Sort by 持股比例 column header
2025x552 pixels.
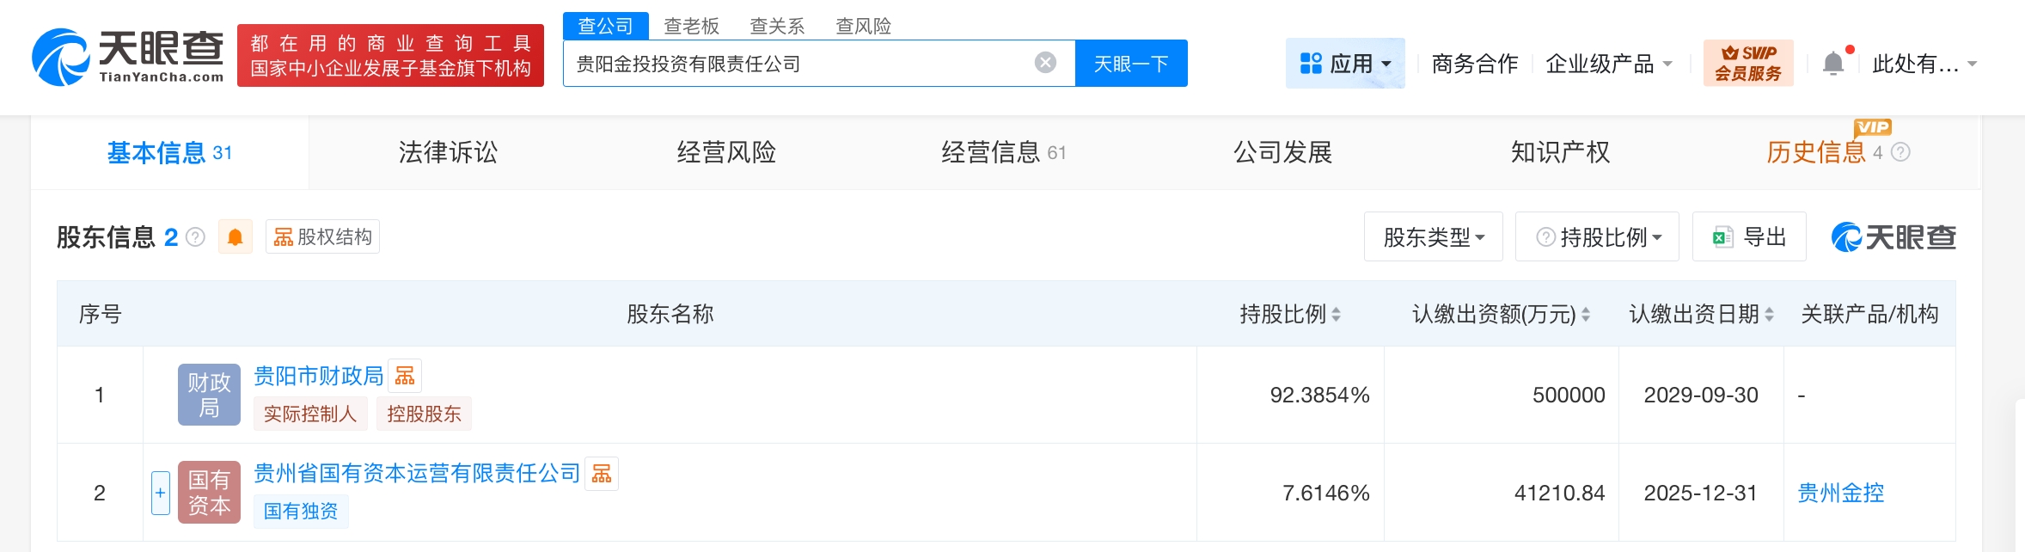(1289, 315)
